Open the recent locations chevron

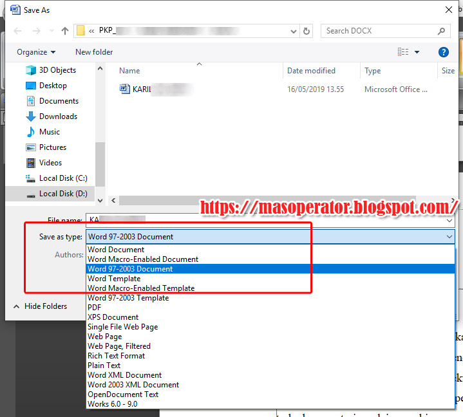[52, 30]
